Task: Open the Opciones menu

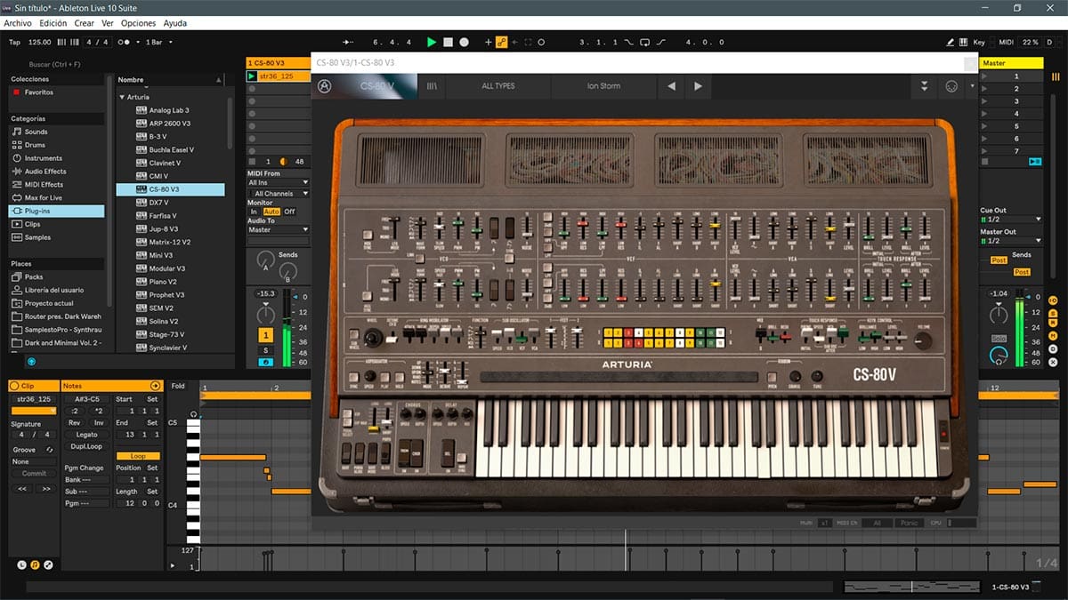Action: (138, 23)
